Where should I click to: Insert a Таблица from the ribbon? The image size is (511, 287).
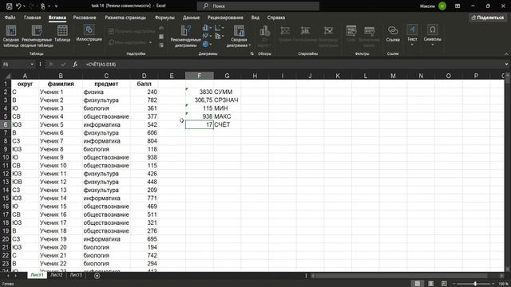(62, 33)
